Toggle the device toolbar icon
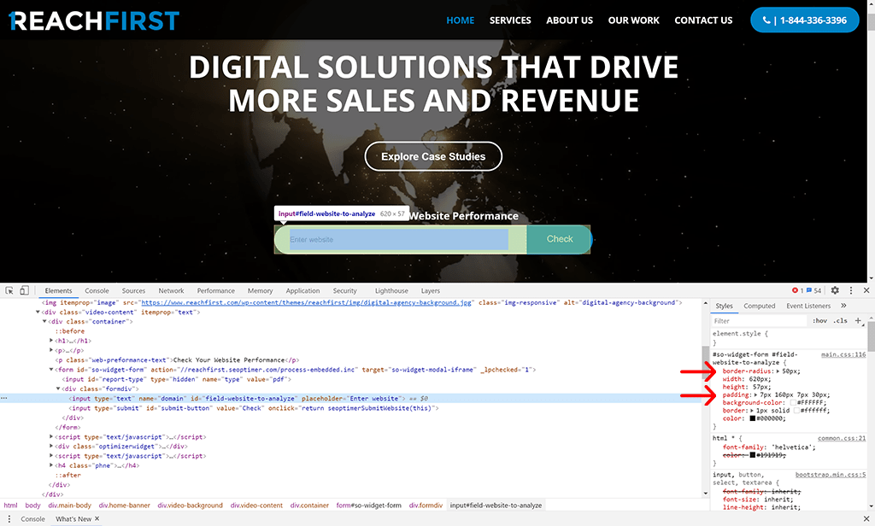 coord(25,291)
